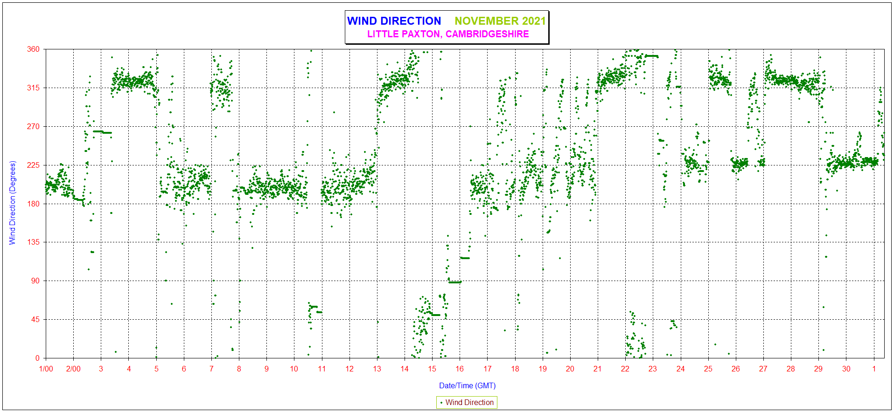Click the 225 y-axis tick label
This screenshot has height=412, width=894.
33,165
